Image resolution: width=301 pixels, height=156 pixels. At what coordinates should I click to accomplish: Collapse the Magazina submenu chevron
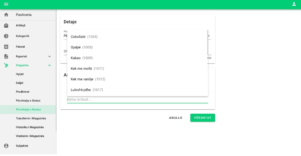pos(49,65)
